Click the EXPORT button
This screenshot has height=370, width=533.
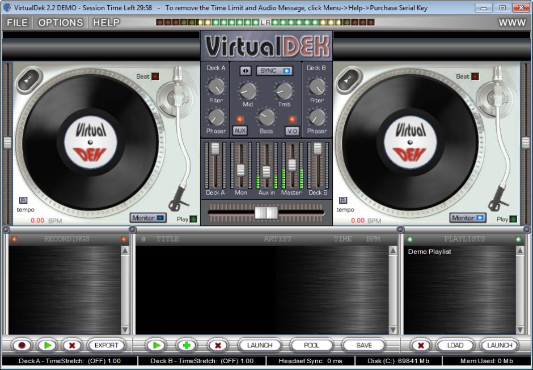[107, 345]
